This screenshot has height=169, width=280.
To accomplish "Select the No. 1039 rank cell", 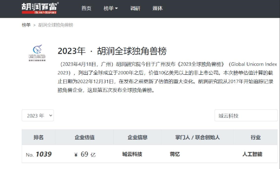I will pos(39,154).
